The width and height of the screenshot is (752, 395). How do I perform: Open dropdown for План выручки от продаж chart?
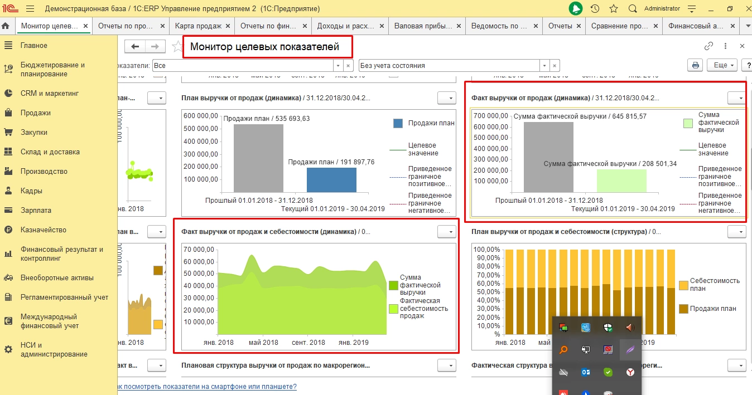[446, 98]
